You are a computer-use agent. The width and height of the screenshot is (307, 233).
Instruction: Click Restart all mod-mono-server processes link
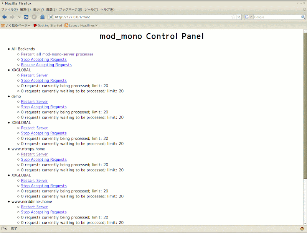pyautogui.click(x=57, y=54)
